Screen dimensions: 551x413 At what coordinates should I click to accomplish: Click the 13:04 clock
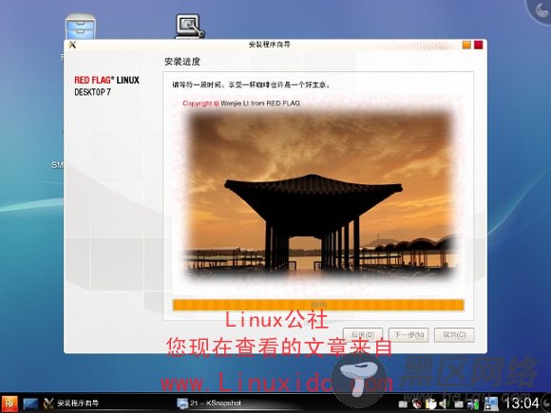point(522,404)
